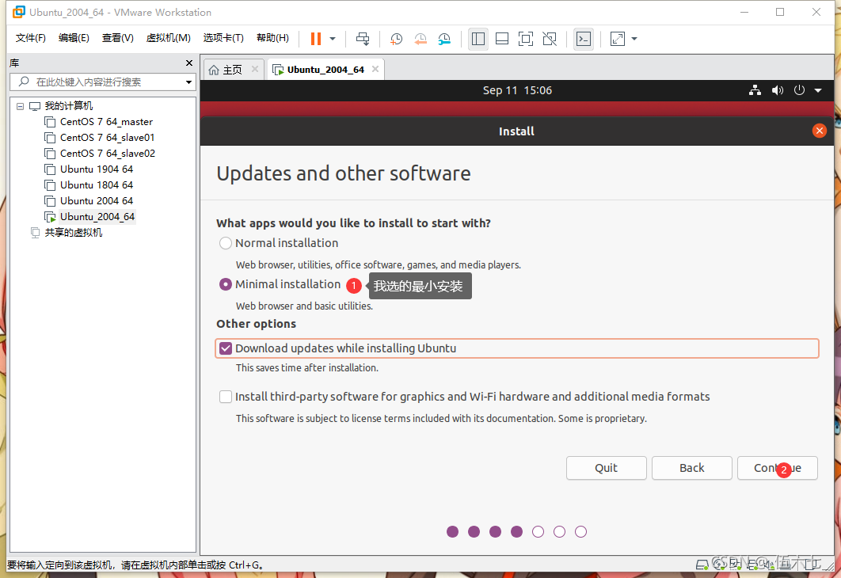
Task: Click Ubuntu power icon in top bar
Action: point(799,90)
